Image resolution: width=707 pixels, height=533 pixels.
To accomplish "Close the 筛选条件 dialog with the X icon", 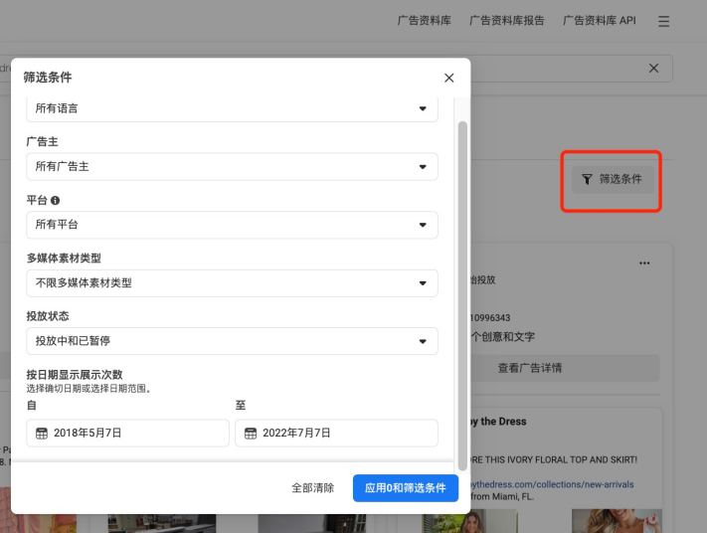I will [448, 78].
